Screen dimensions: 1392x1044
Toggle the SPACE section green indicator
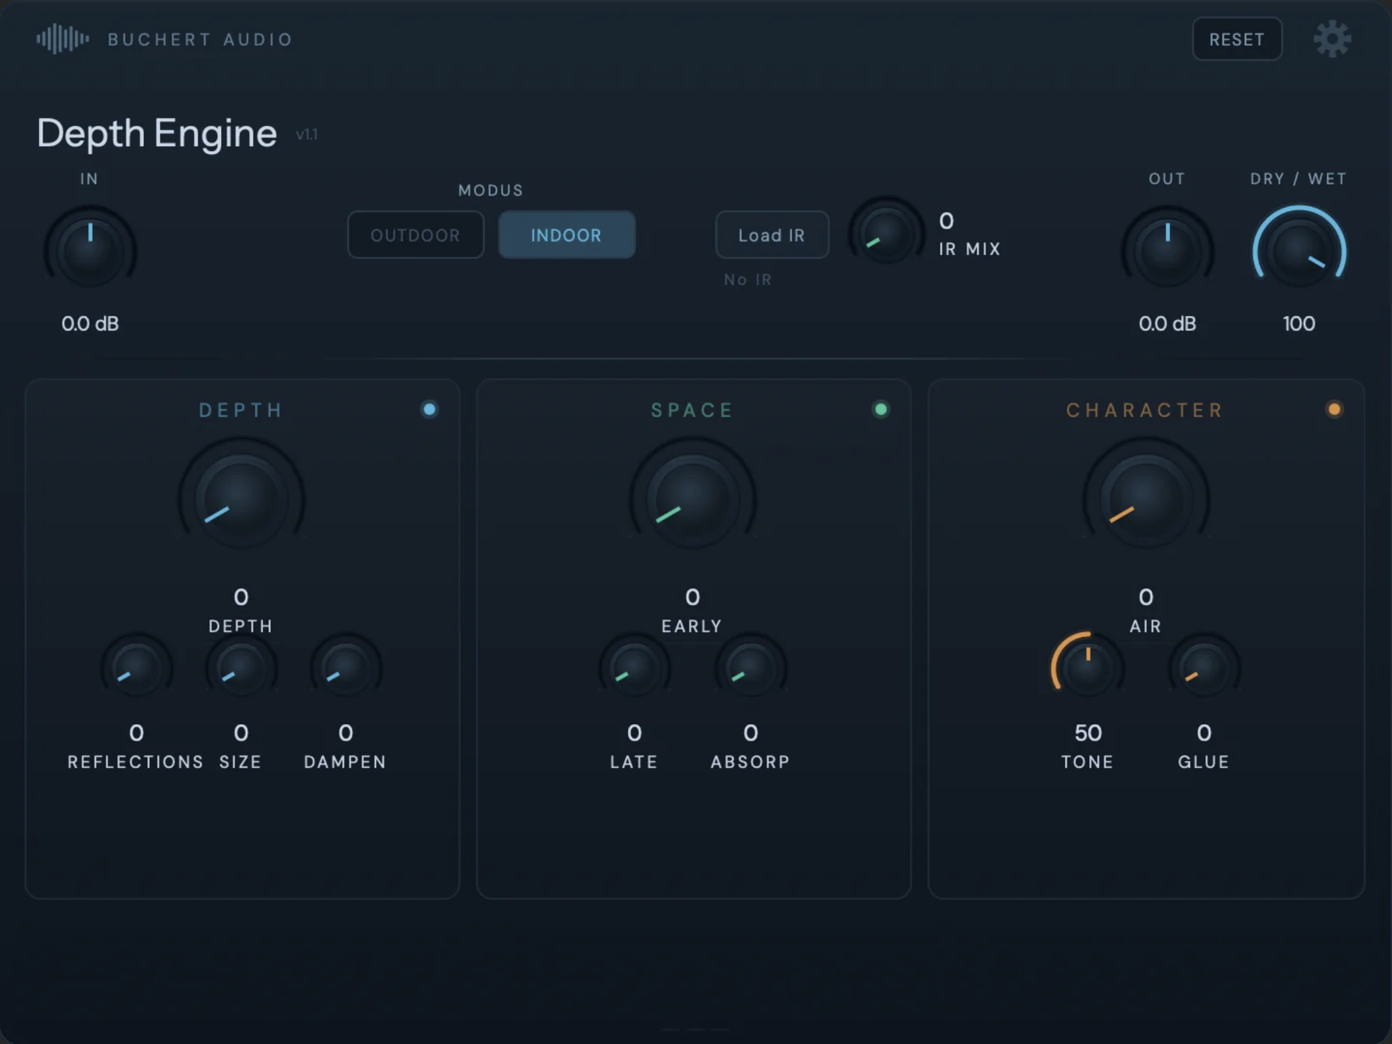pos(881,409)
